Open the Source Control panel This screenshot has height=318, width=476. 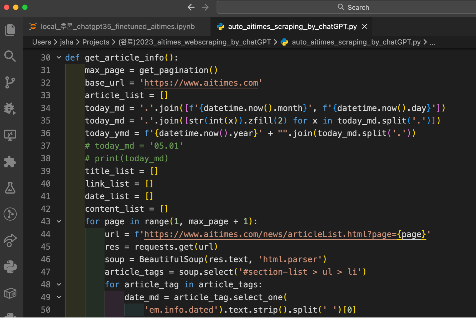10,82
